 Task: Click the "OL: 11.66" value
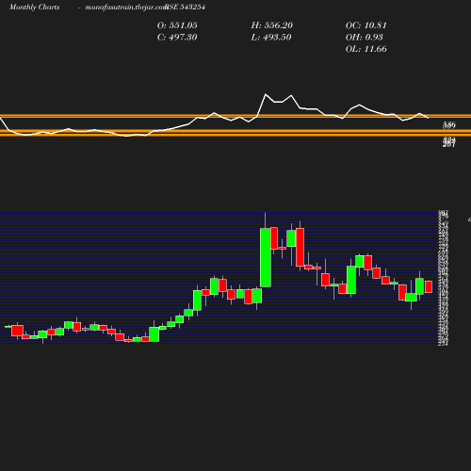[x=366, y=49]
